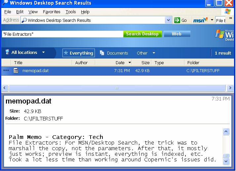The width and height of the screenshot is (236, 171).
Task: Sort results by Size column
Action: (x=141, y=63)
